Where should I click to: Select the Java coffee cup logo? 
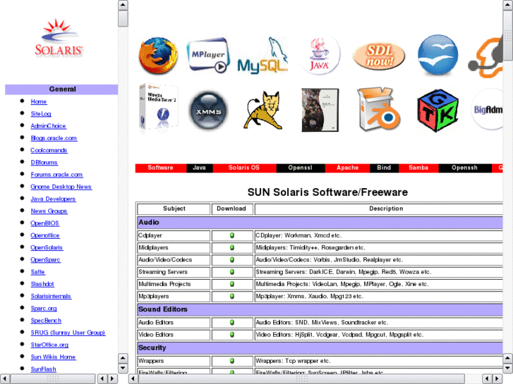coord(320,56)
